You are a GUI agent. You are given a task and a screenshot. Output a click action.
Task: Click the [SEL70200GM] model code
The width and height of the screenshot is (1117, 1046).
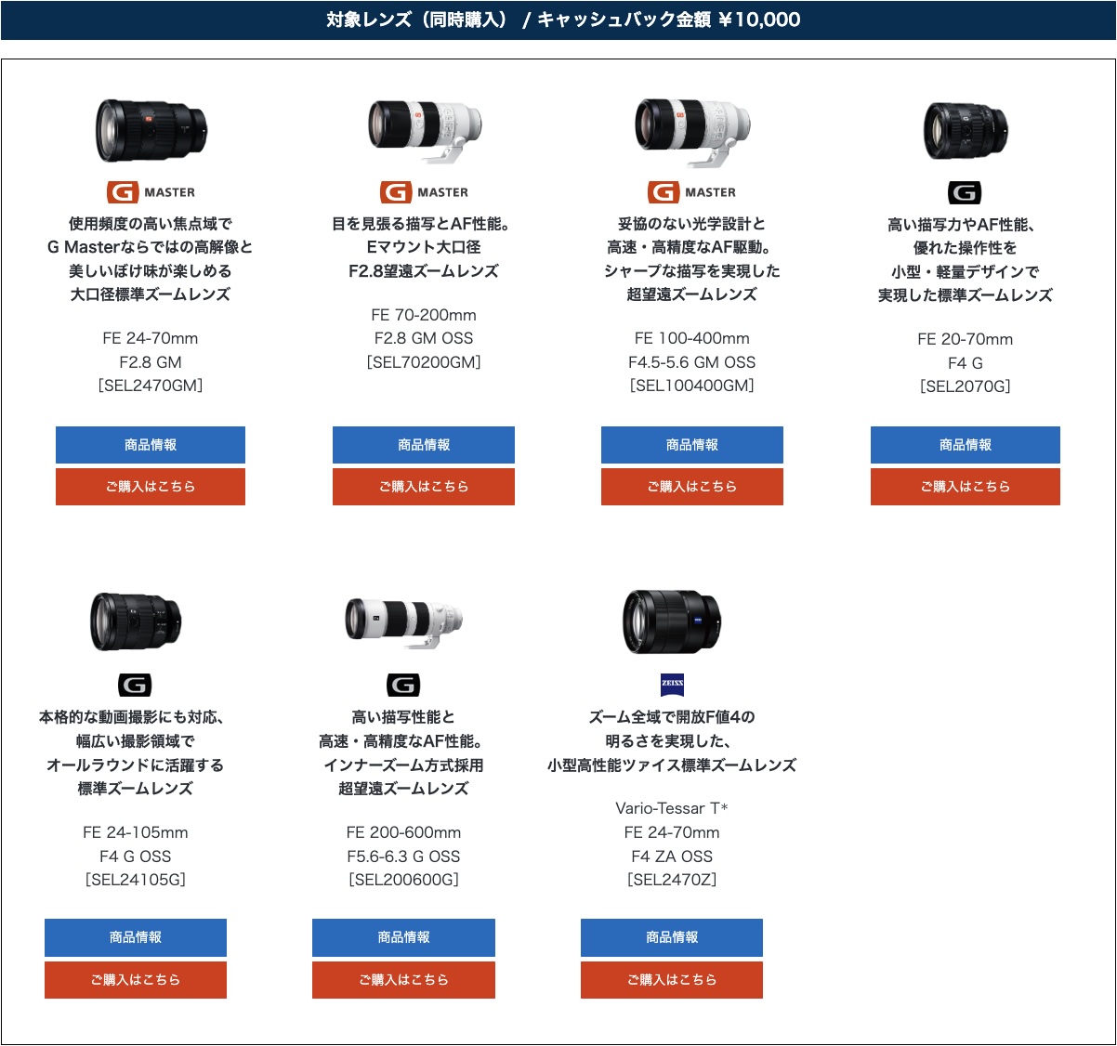click(424, 362)
